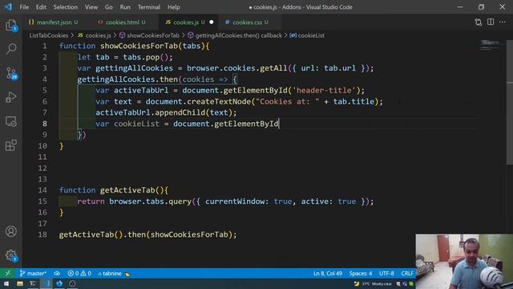Split the editor to the right
The width and height of the screenshot is (513, 289).
click(x=491, y=22)
